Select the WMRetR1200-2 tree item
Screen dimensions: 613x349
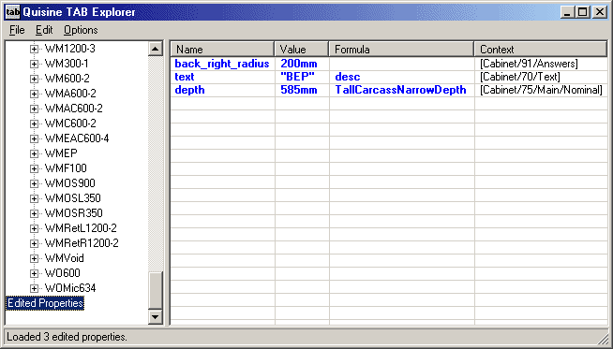pos(82,243)
